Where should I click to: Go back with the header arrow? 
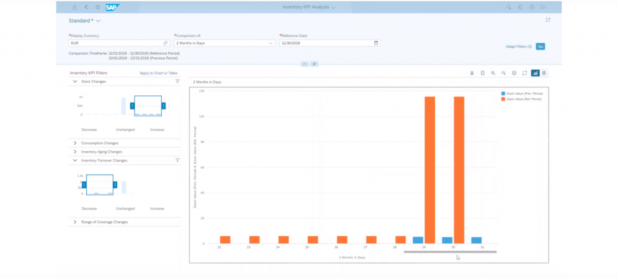point(86,7)
